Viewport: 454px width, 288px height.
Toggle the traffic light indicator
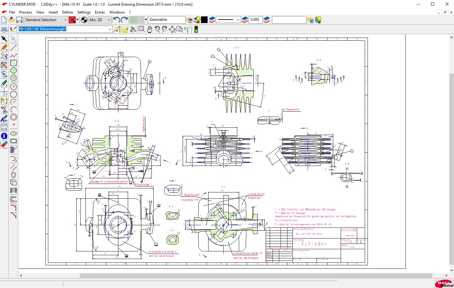[196, 30]
